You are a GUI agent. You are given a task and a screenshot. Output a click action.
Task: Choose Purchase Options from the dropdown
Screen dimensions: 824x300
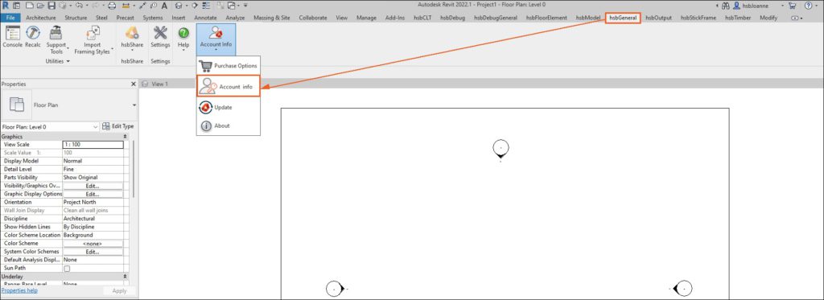[x=229, y=66]
